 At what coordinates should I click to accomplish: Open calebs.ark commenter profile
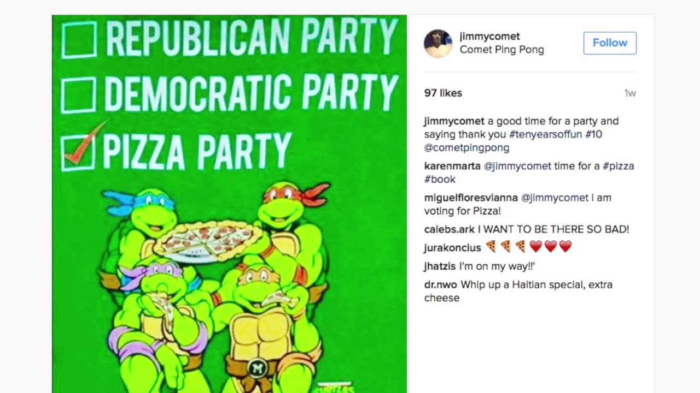[449, 229]
